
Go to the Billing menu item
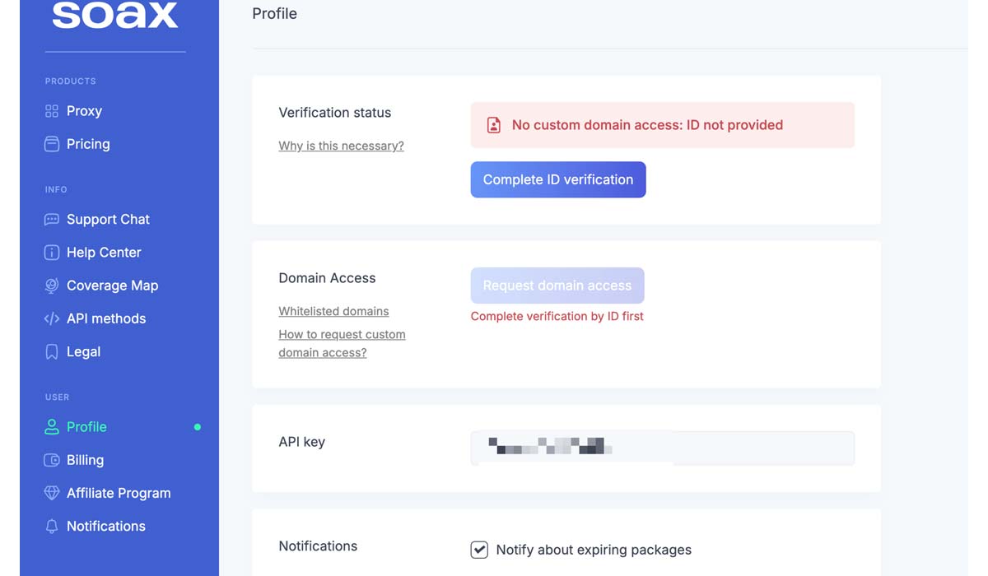point(85,460)
